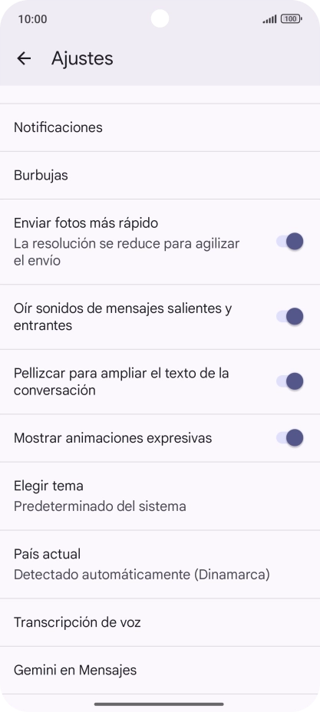Tap the bottom navigation gesture bar
This screenshot has height=712, width=320.
[x=160, y=704]
